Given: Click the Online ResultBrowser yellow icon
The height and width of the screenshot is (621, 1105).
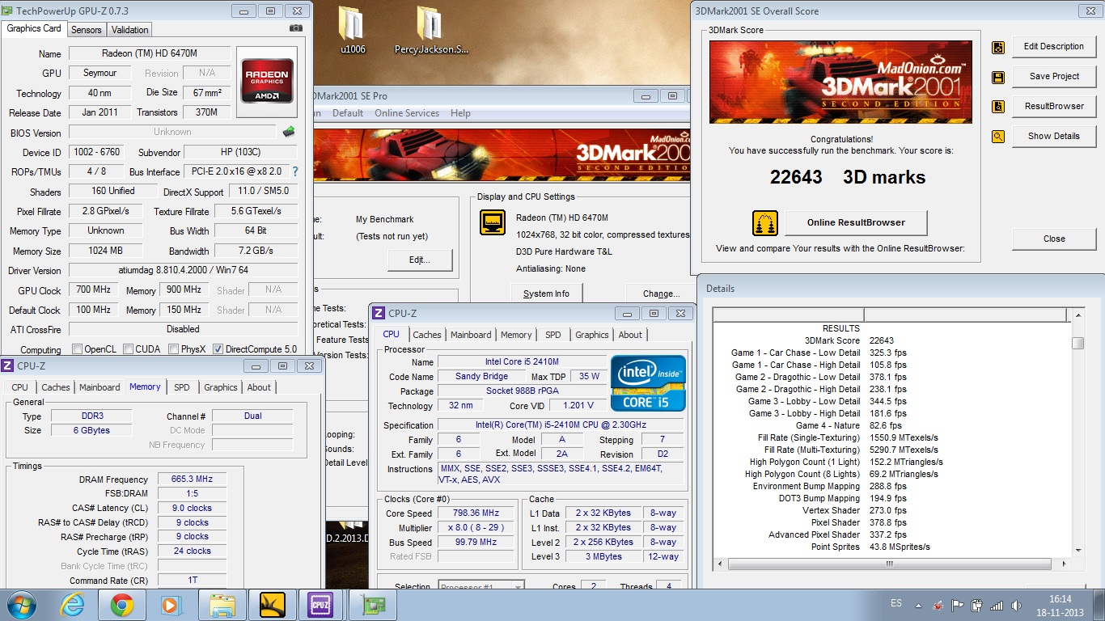Looking at the screenshot, I should click(x=765, y=223).
